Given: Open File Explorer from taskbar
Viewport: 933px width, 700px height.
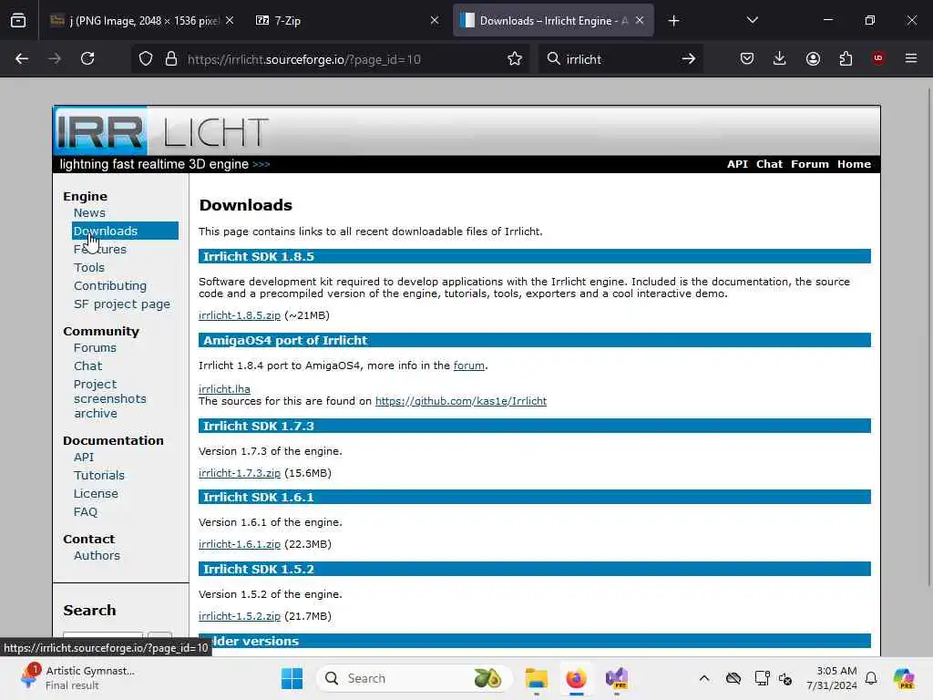Looking at the screenshot, I should click(536, 678).
